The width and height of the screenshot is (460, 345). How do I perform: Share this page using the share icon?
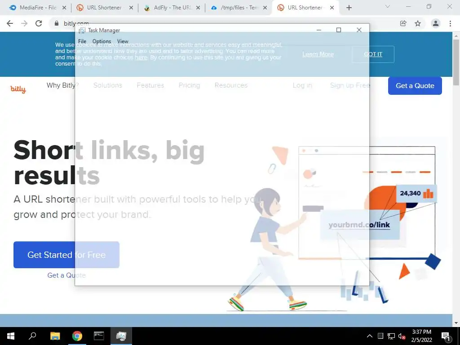tap(403, 23)
